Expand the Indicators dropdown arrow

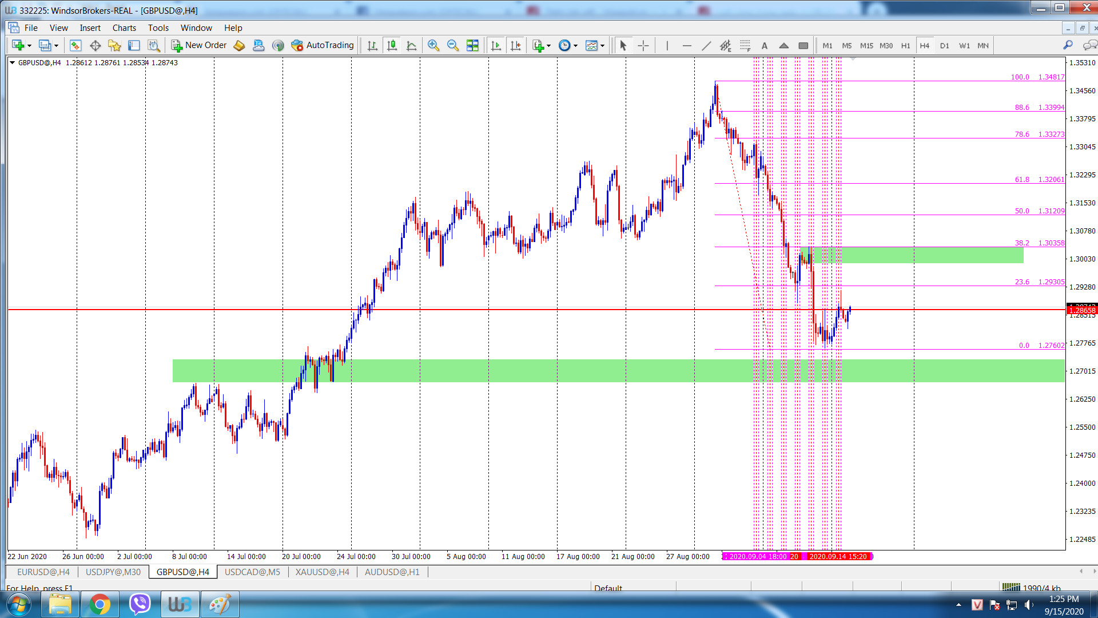tap(549, 46)
